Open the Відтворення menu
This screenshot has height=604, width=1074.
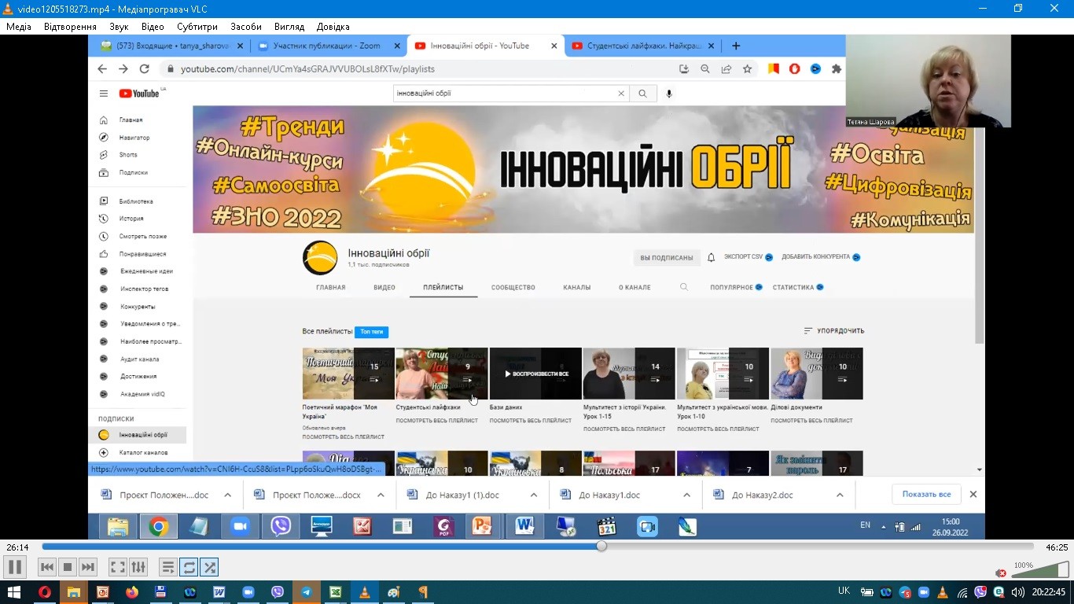click(70, 26)
